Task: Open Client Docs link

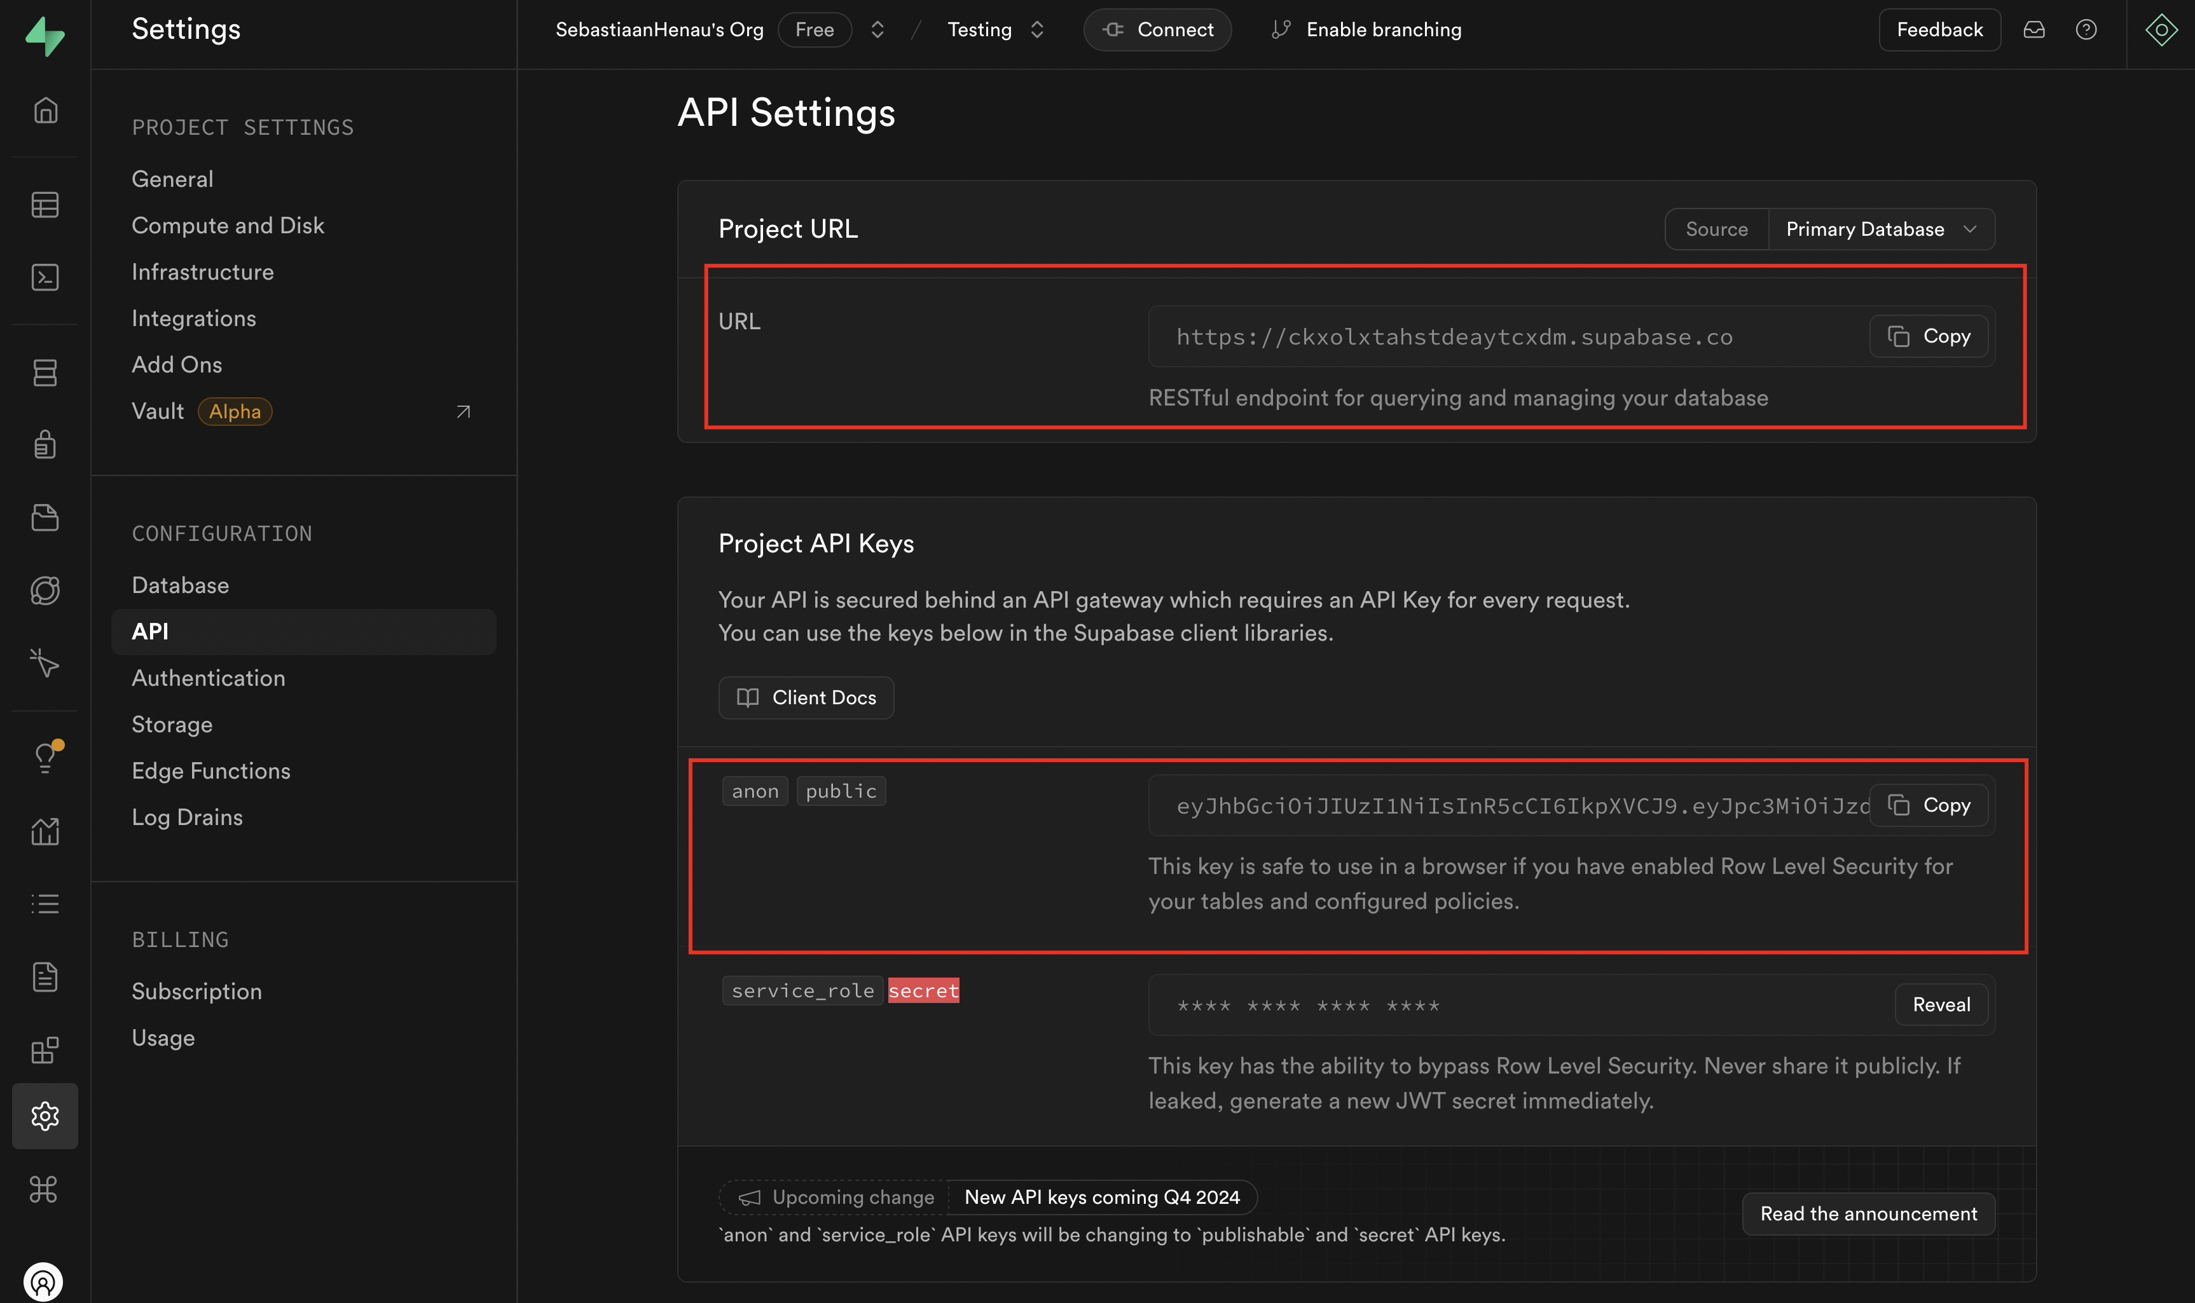Action: pyautogui.click(x=806, y=697)
